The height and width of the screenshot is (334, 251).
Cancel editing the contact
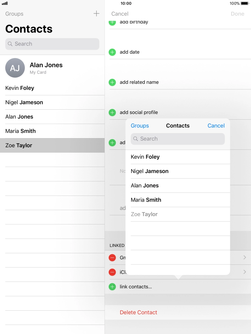(120, 14)
